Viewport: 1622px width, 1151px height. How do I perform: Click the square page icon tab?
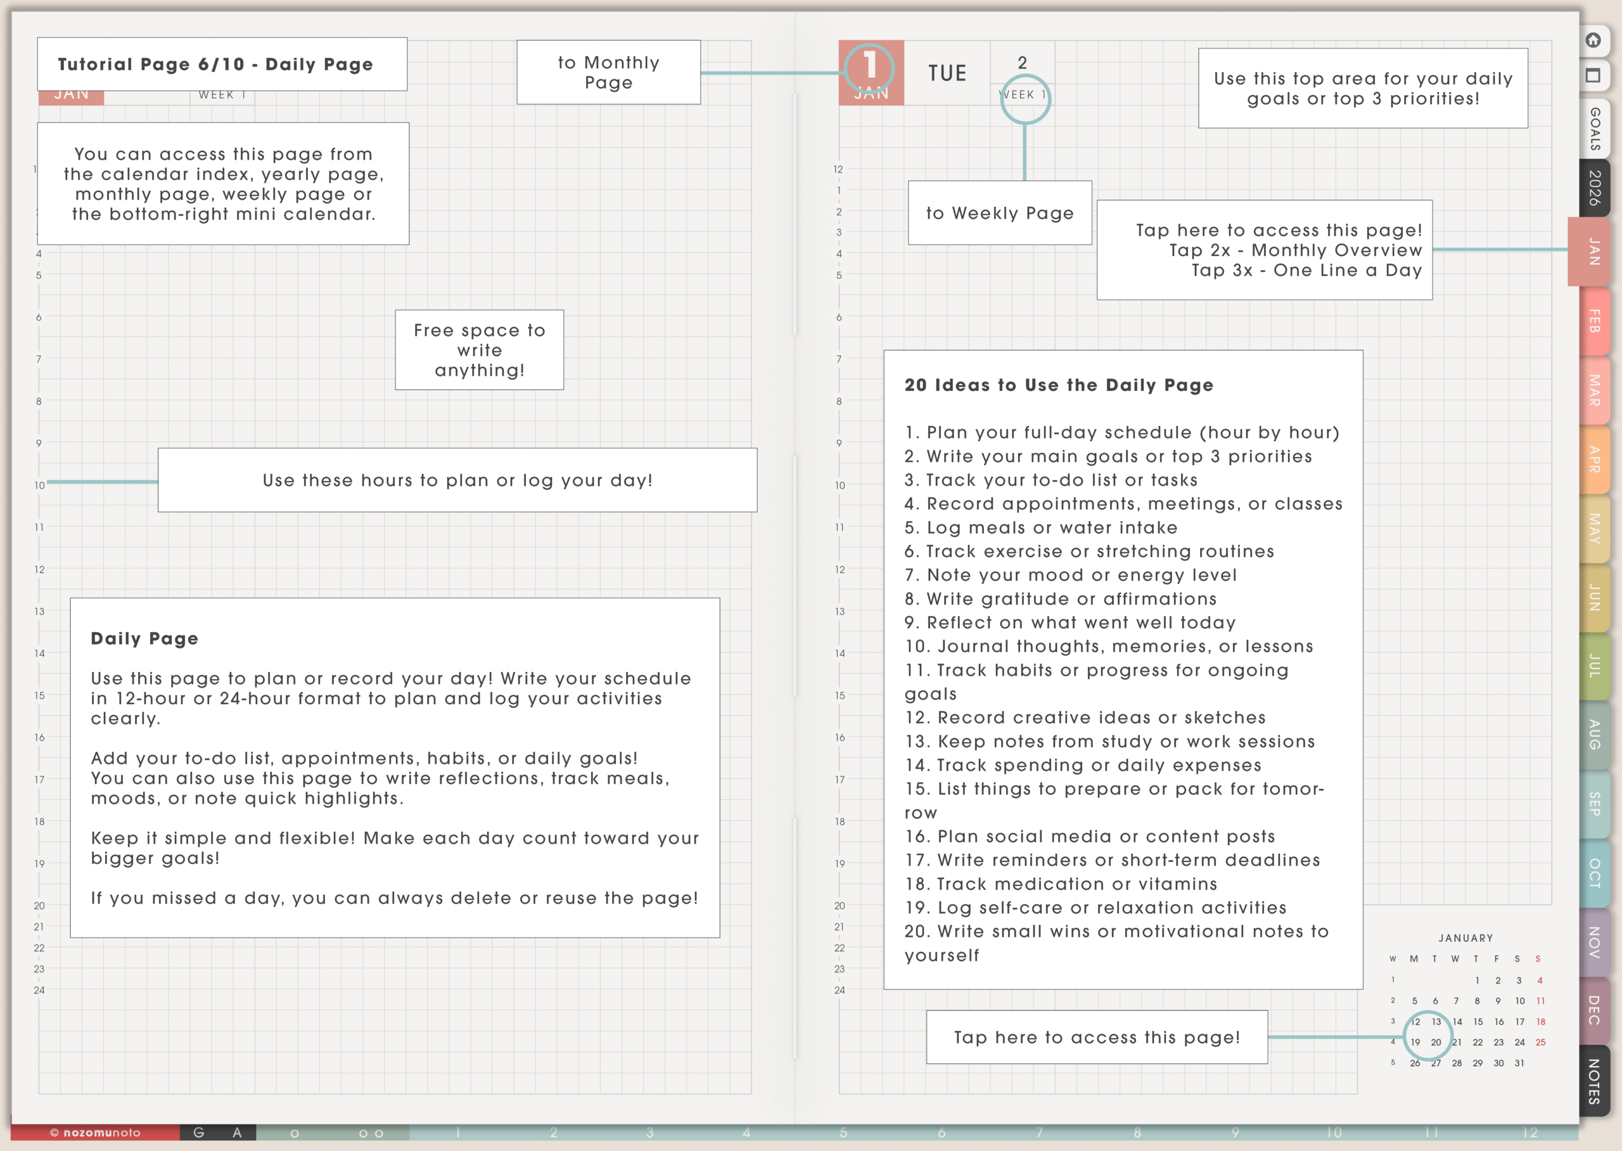(1593, 76)
